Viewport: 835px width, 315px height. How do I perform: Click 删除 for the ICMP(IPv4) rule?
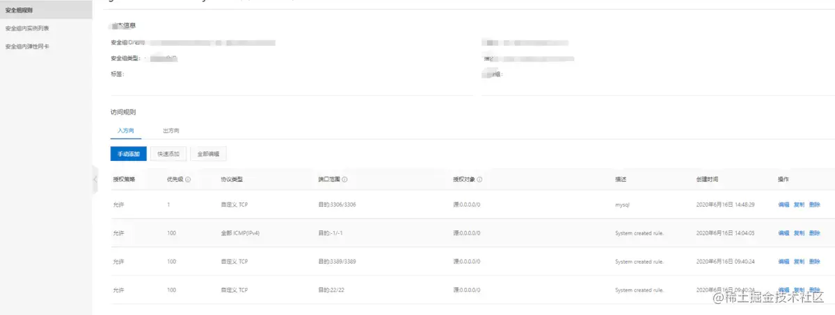click(815, 233)
